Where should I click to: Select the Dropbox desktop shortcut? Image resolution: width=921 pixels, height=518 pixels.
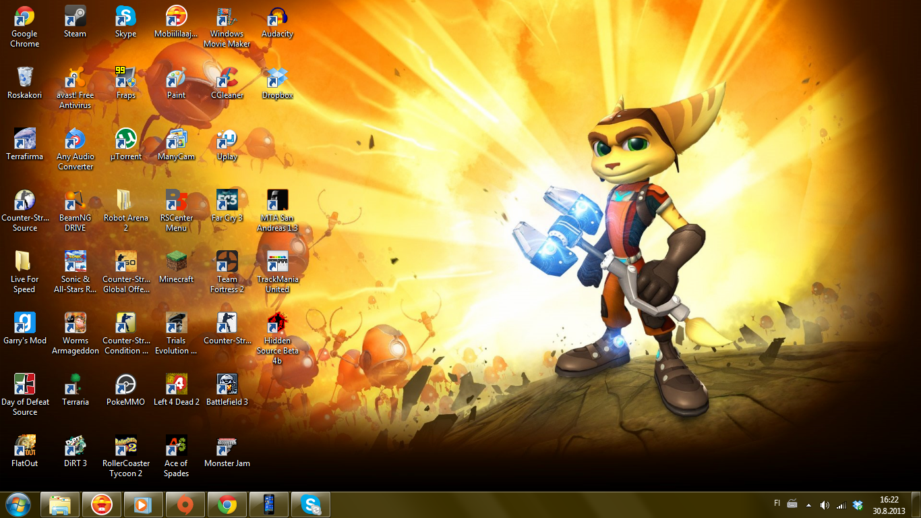point(277,84)
